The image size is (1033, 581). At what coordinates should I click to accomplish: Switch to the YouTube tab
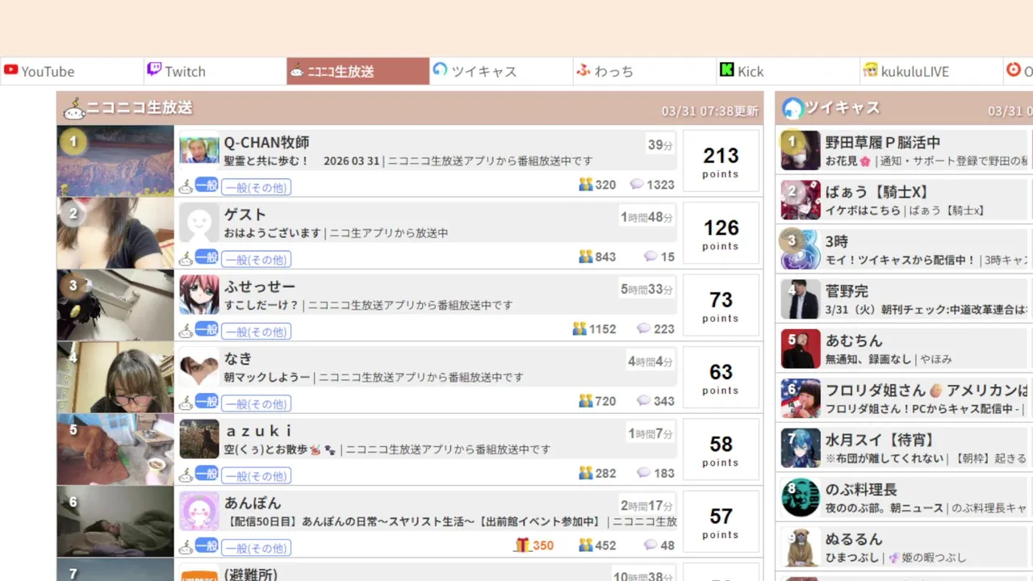[72, 71]
